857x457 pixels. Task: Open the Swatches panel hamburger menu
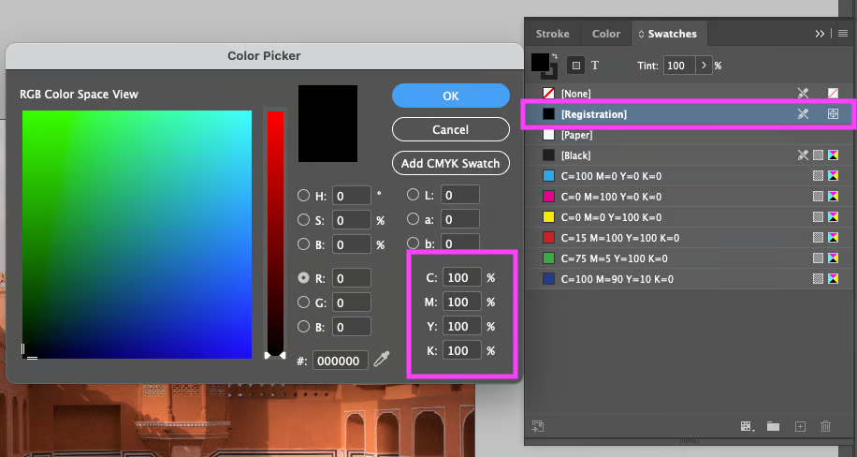(x=842, y=34)
